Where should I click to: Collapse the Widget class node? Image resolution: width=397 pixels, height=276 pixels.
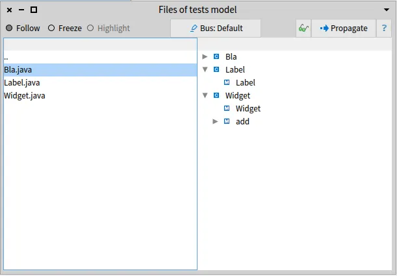click(205, 95)
